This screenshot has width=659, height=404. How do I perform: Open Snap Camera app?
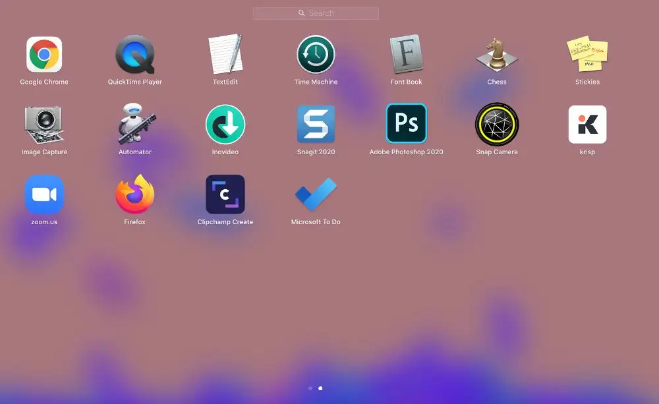(497, 125)
